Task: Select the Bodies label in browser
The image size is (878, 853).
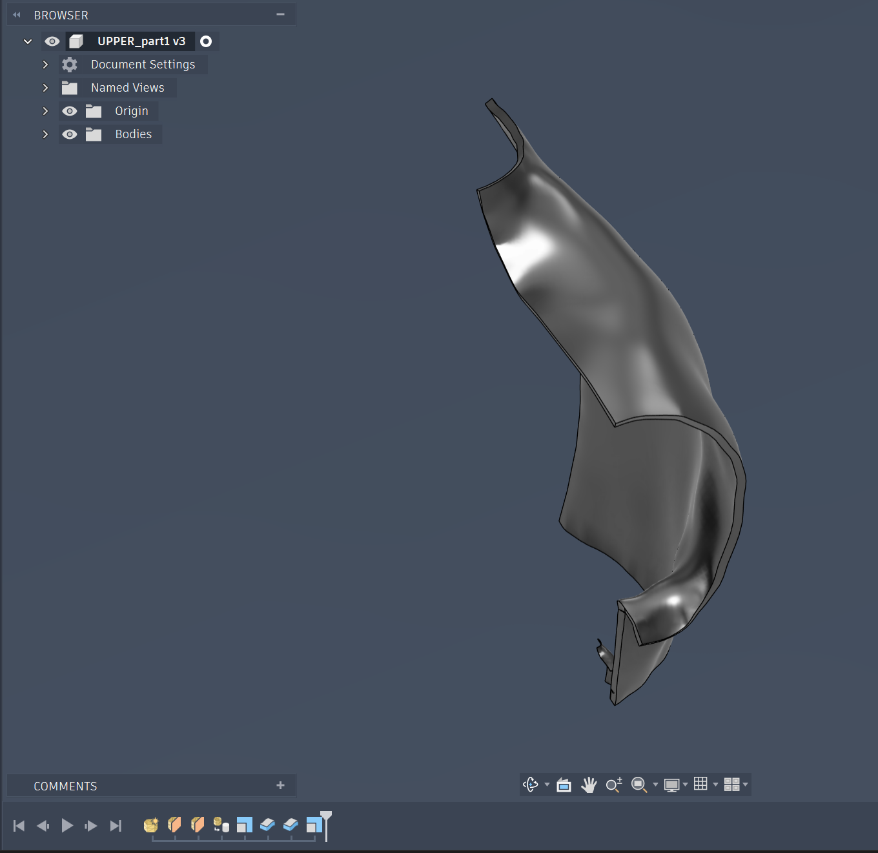Action: [x=134, y=134]
